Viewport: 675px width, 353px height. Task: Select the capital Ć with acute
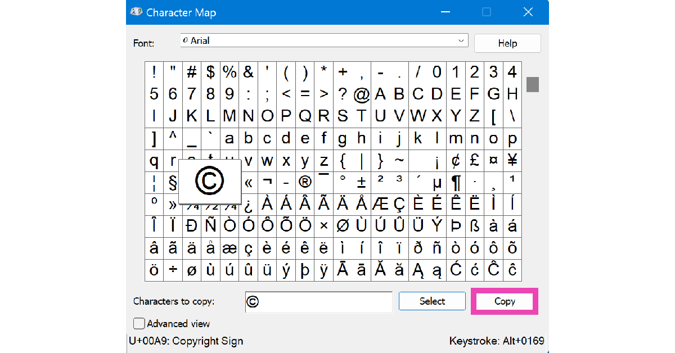456,270
